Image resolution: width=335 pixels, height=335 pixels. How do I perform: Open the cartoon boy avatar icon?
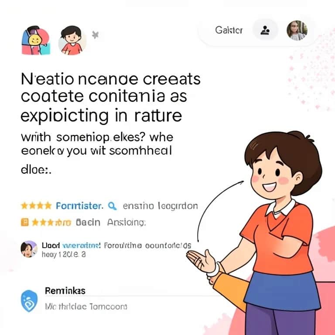[72, 41]
